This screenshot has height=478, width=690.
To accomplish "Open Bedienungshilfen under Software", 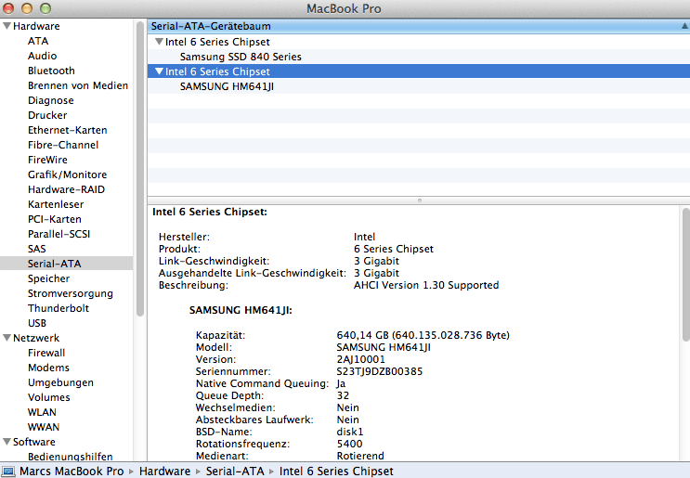I will click(x=71, y=457).
